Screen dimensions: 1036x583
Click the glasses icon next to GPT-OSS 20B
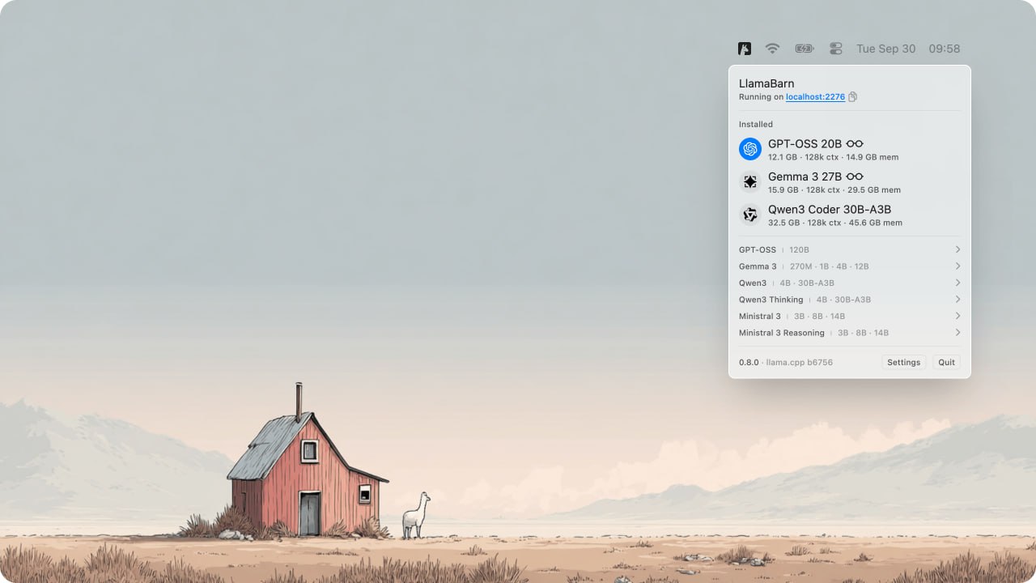(x=855, y=144)
